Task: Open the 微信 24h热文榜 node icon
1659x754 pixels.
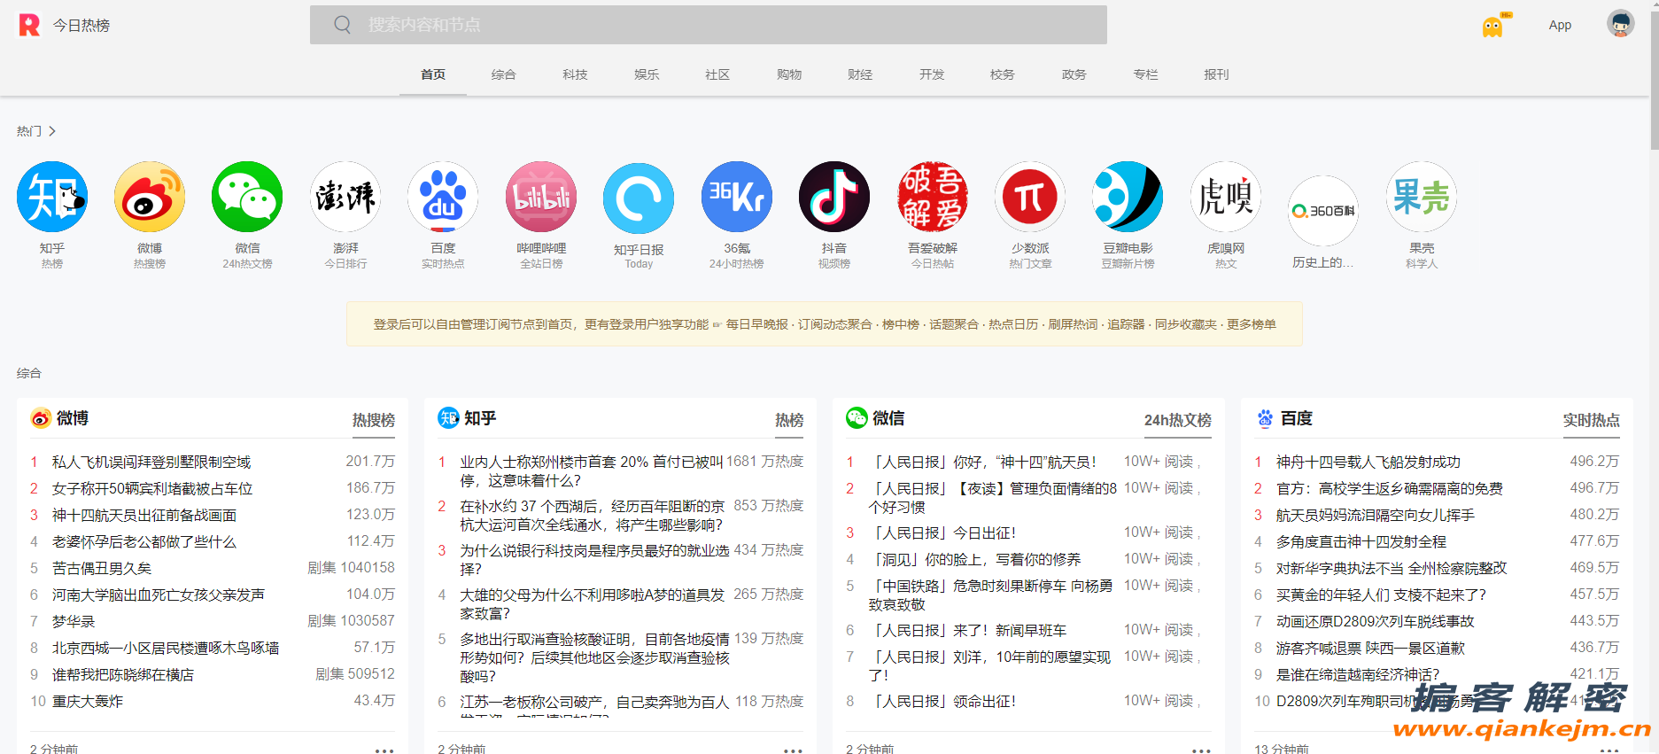Action: (247, 197)
